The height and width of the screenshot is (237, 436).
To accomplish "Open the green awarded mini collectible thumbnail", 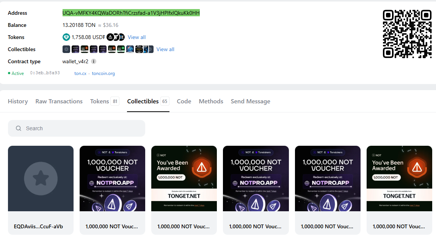I will [x=121, y=49].
